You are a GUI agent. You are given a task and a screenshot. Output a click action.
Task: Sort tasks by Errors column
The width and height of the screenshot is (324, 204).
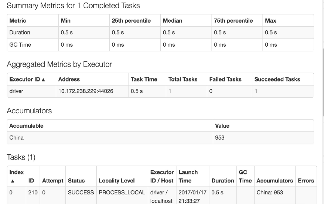306,181
